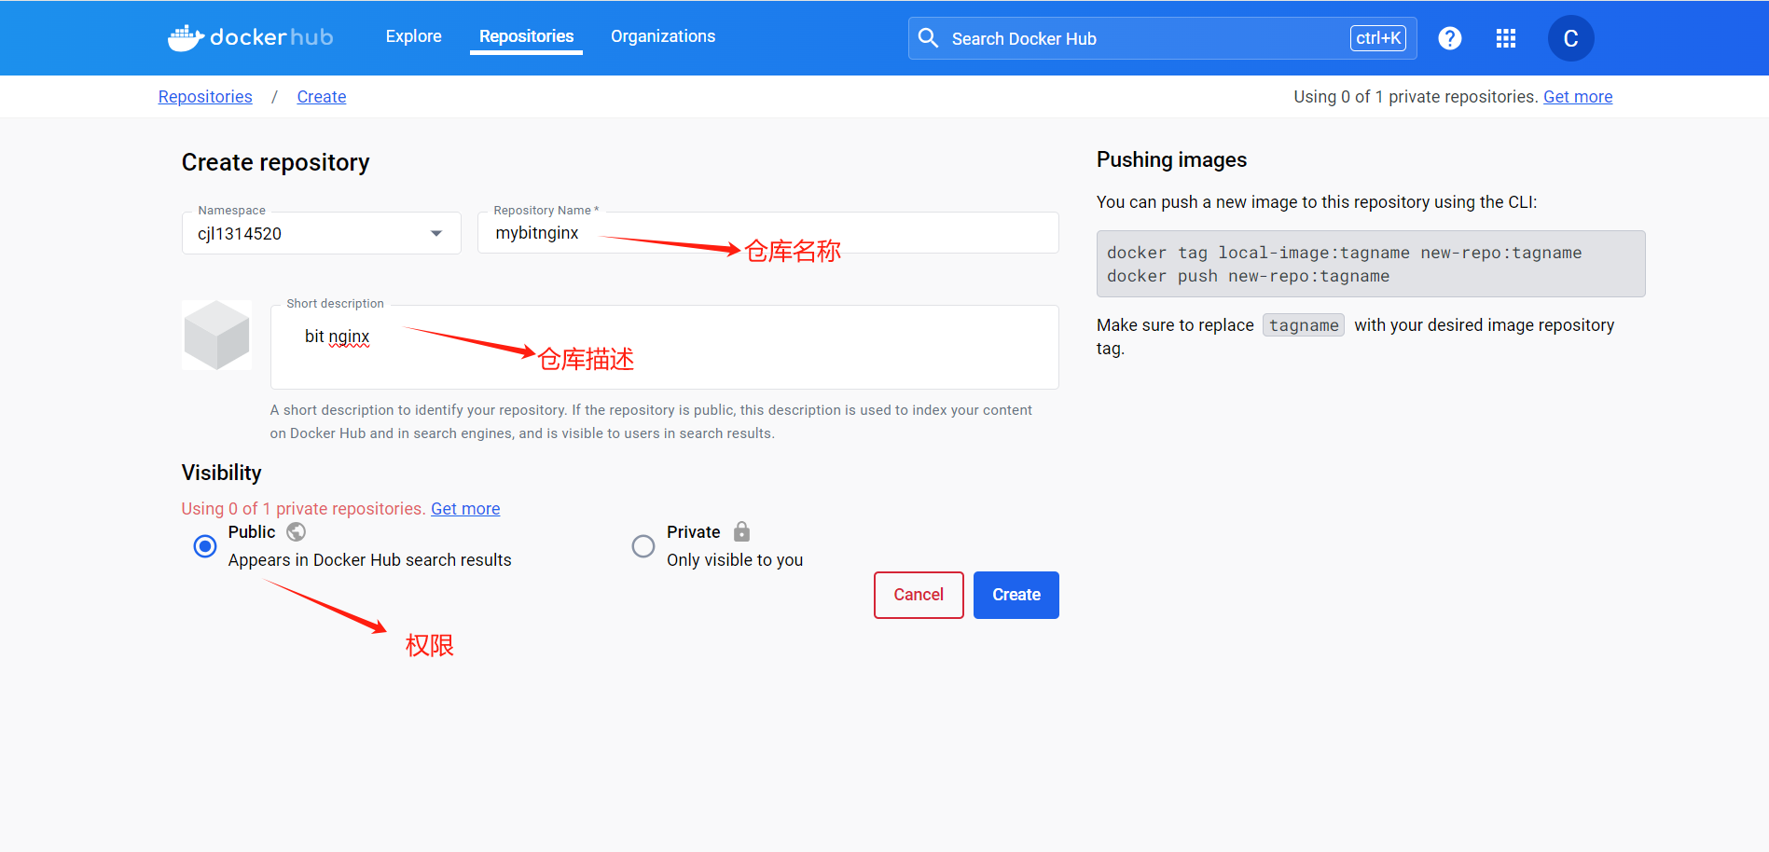Click 'Only visible to you' text
The width and height of the screenshot is (1769, 852).
[x=735, y=560]
